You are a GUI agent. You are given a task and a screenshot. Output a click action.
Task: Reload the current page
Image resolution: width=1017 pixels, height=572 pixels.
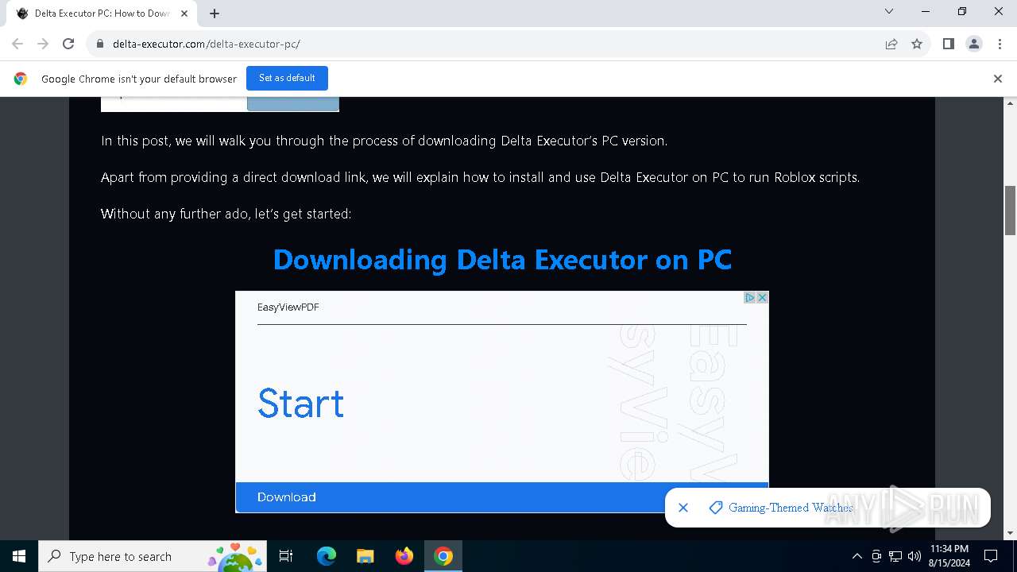(68, 44)
